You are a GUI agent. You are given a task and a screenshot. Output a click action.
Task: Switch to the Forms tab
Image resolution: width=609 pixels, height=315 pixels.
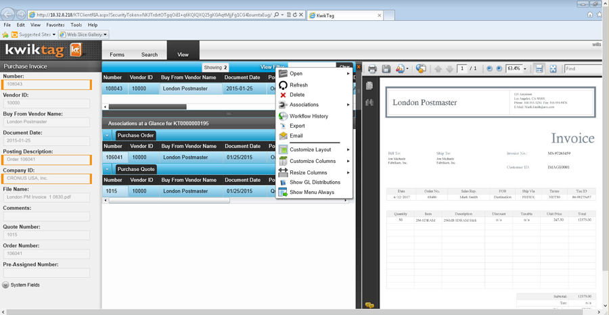117,55
